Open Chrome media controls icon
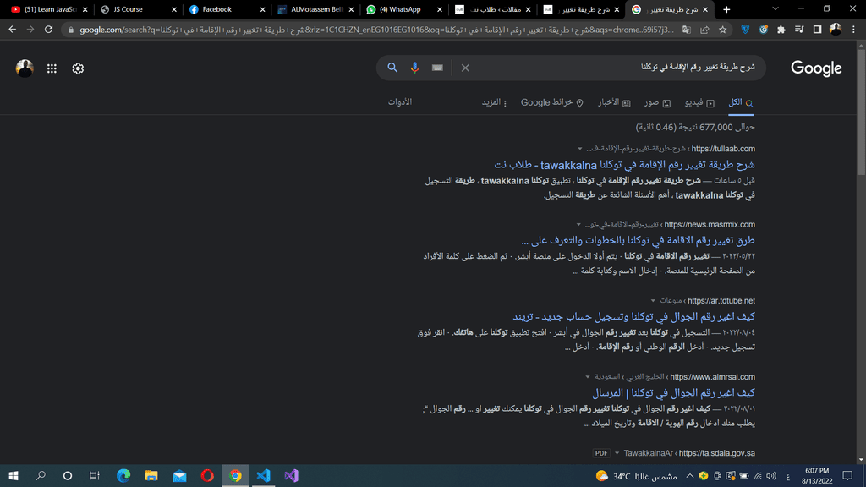The height and width of the screenshot is (487, 866). click(x=799, y=30)
